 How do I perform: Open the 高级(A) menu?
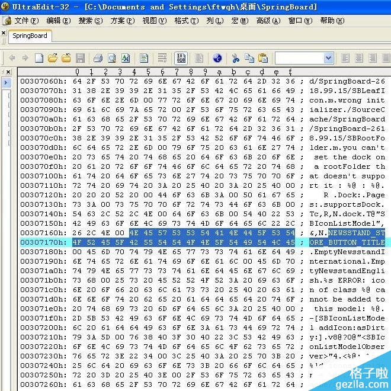[268, 21]
